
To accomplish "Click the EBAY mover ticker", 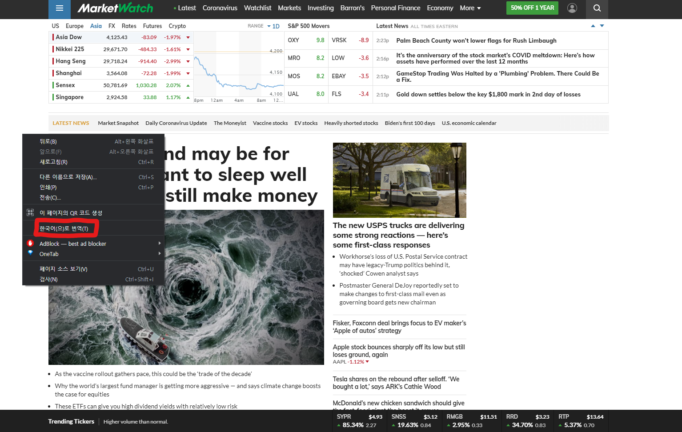I will [x=339, y=76].
